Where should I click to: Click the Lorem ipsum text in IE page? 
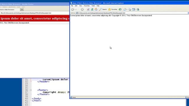(x=90, y=16)
